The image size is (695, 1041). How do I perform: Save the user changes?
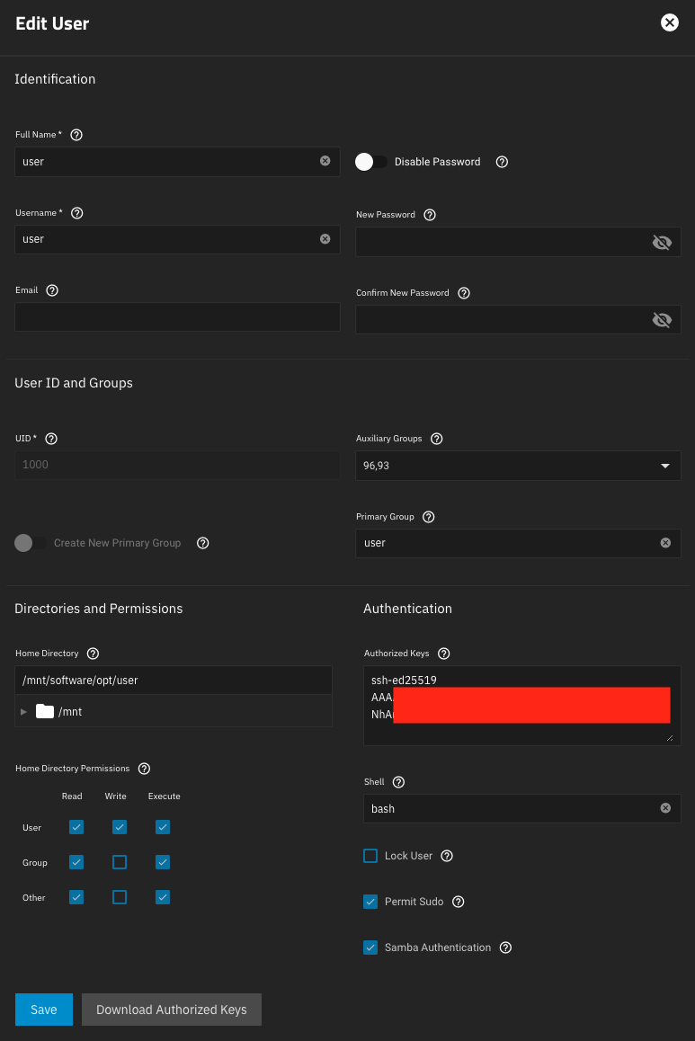click(x=43, y=1010)
